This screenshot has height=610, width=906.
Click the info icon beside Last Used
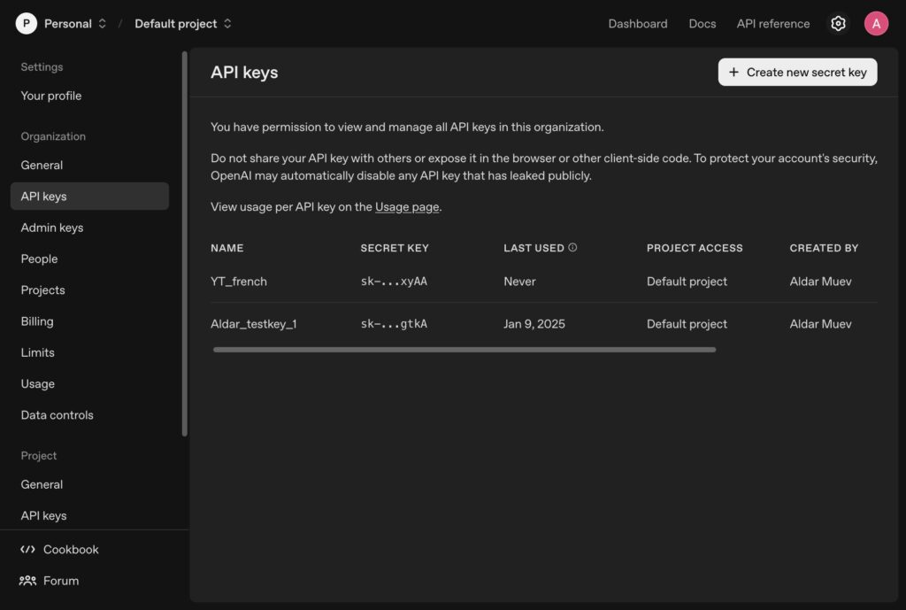[x=572, y=248]
